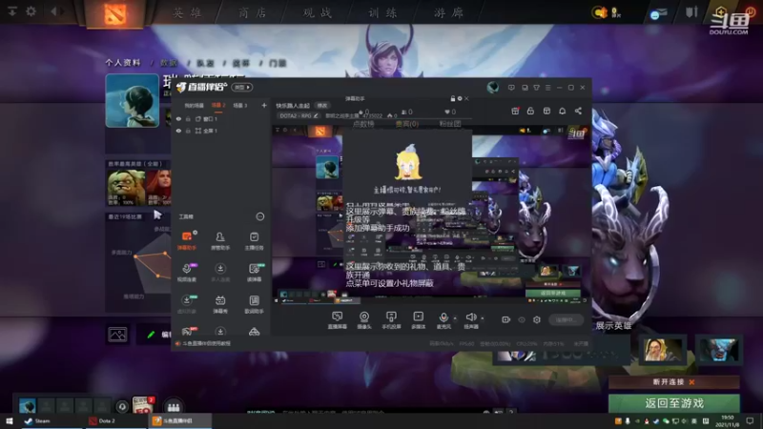Screen dimensions: 763x429
Task: Toggle visibility of 窗口1 source
Action: 178,118
